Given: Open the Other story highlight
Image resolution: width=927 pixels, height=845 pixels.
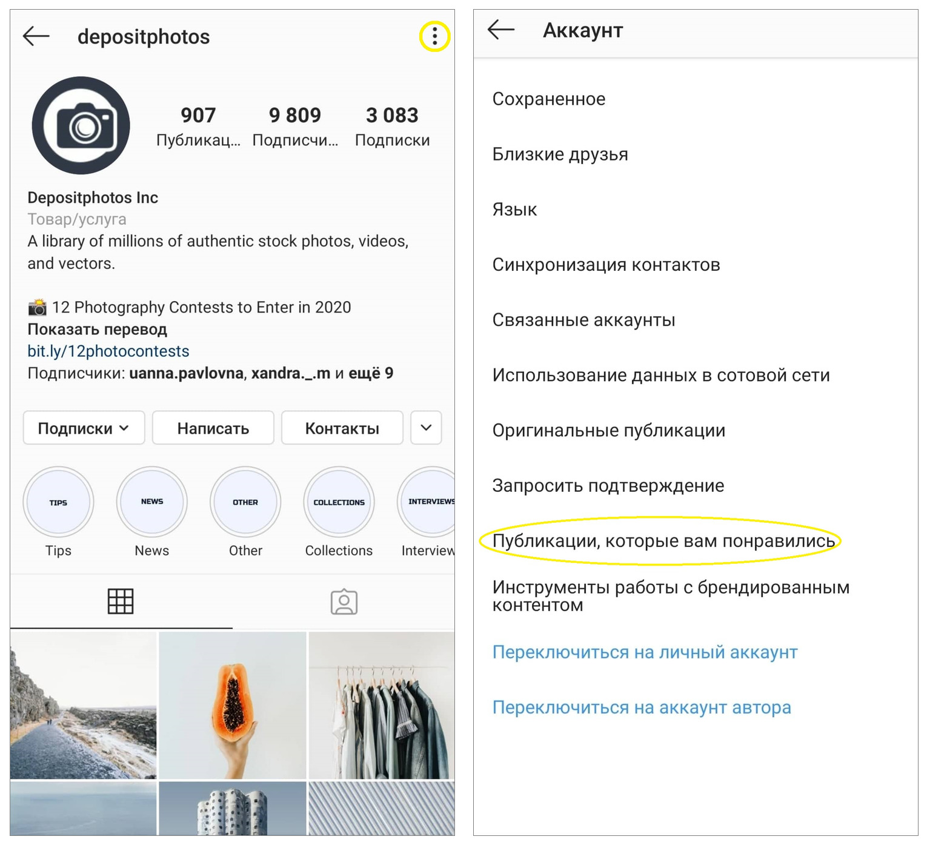Looking at the screenshot, I should point(245,512).
